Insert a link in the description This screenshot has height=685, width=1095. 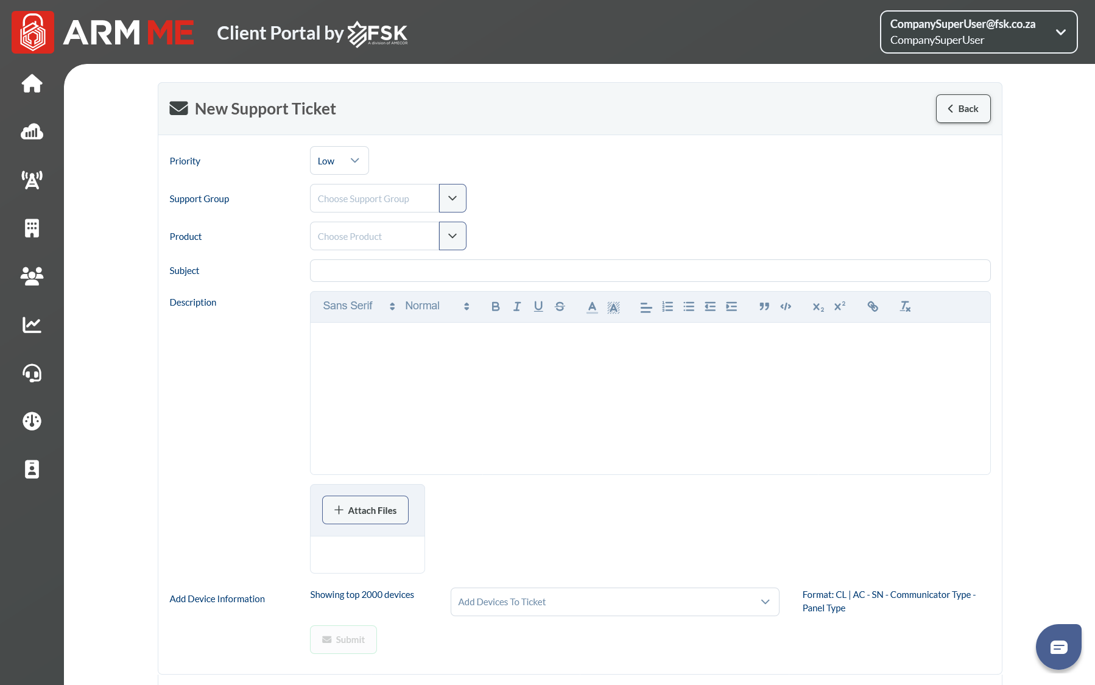click(873, 306)
